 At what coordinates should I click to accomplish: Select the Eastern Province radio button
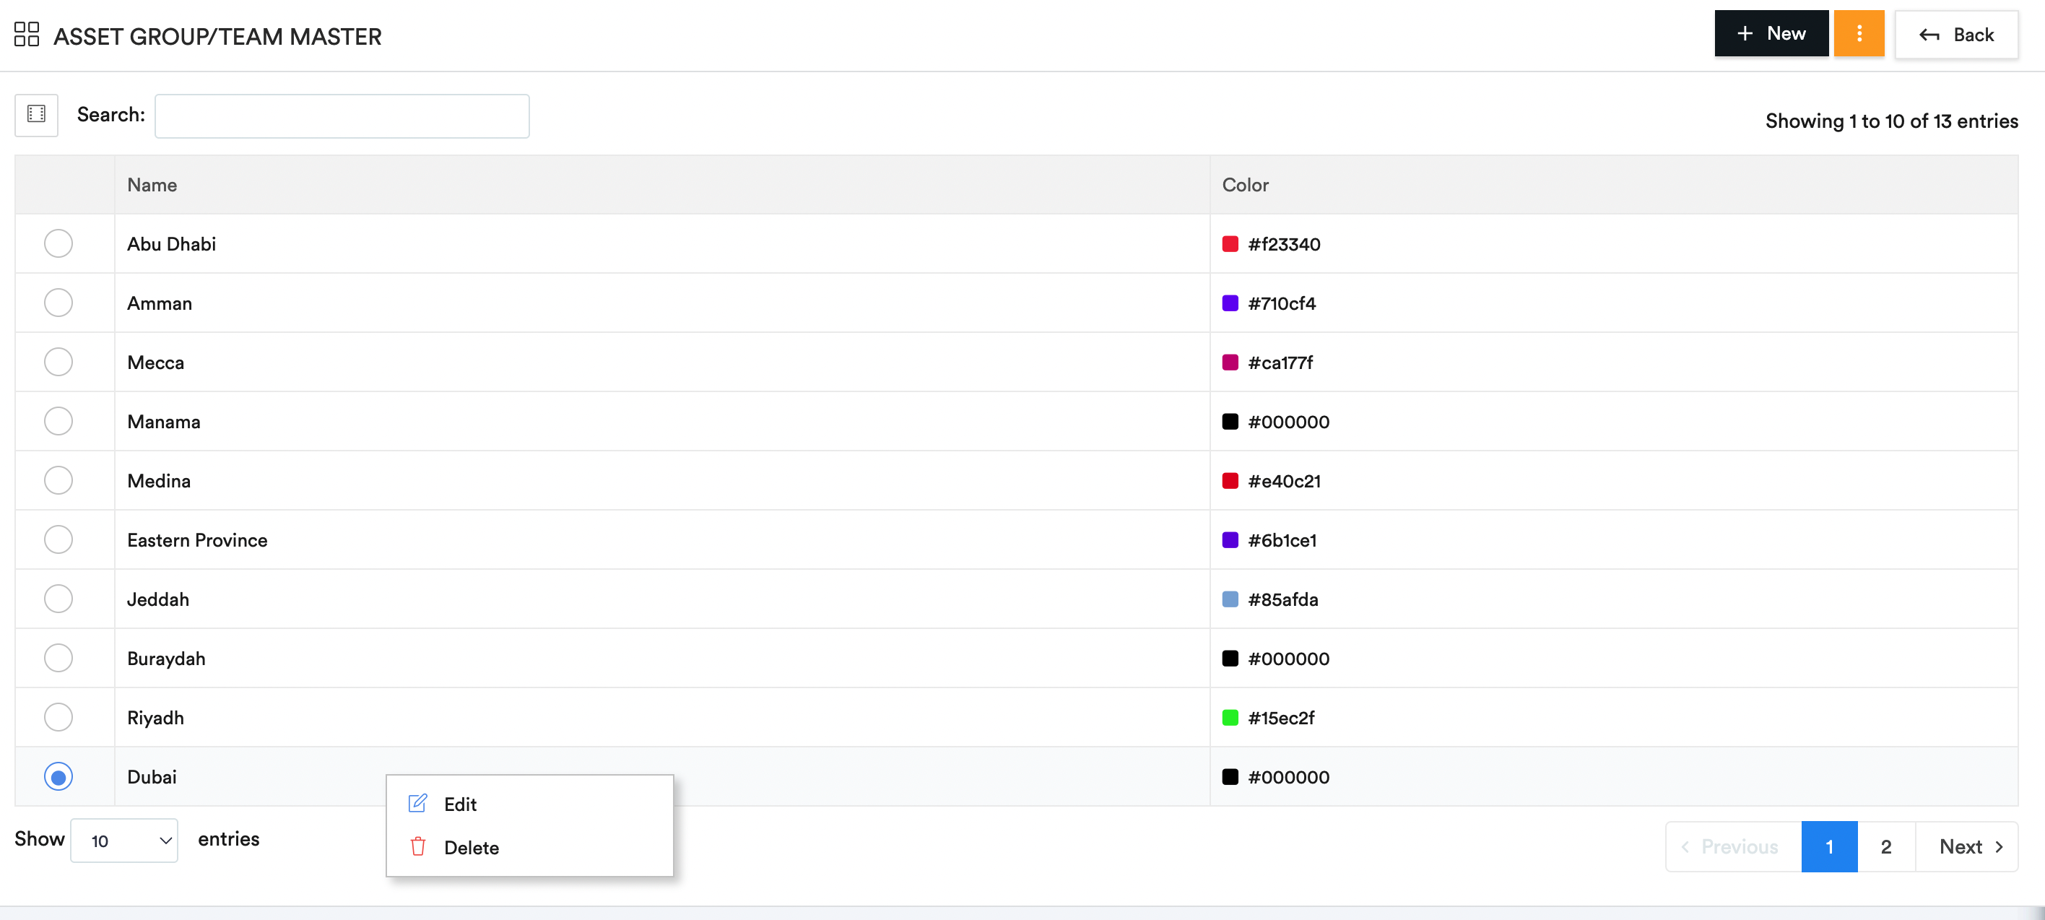[58, 539]
